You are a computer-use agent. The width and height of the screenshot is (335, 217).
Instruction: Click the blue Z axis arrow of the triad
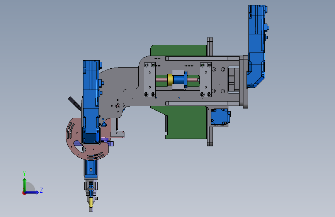[x=32, y=192]
